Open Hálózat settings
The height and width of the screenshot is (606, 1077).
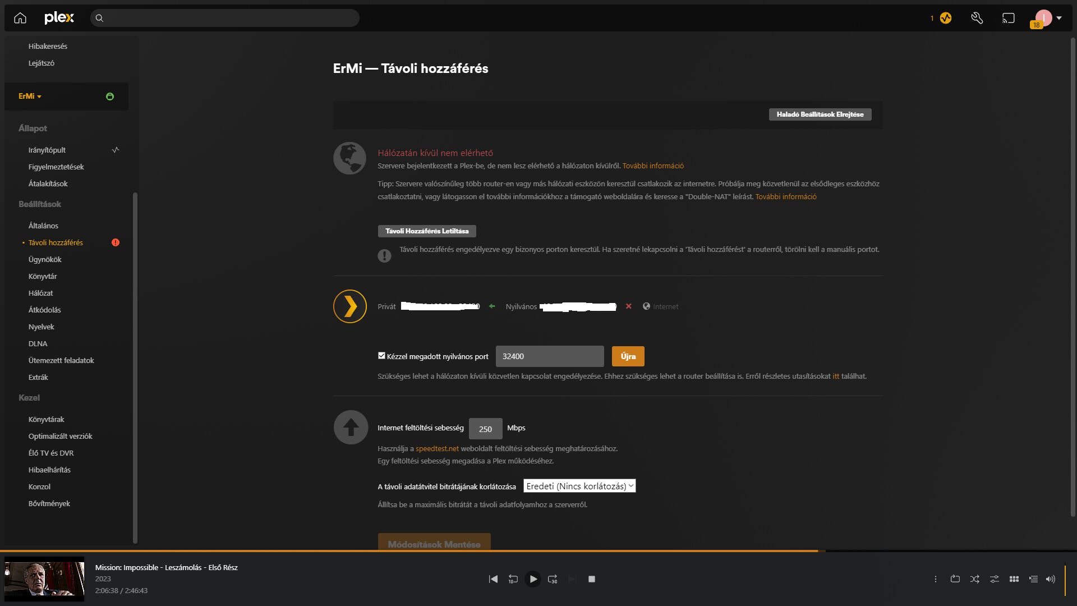click(x=41, y=293)
